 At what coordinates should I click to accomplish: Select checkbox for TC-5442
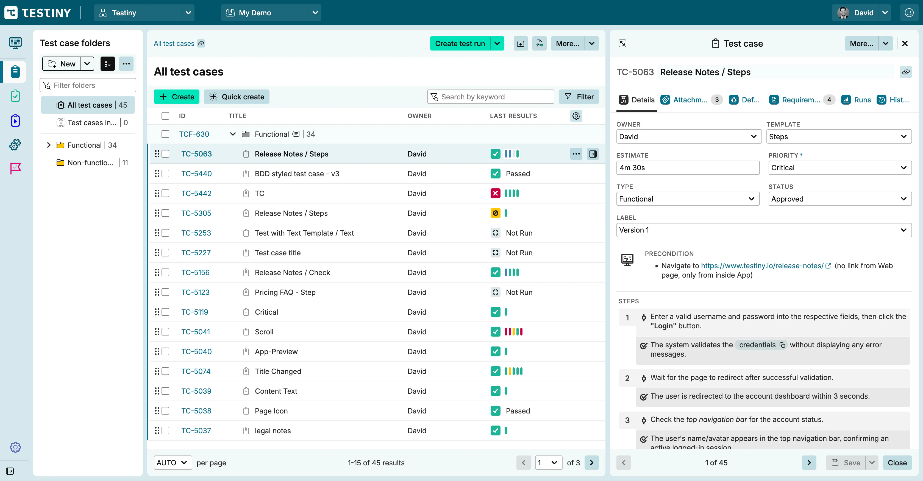coord(165,193)
